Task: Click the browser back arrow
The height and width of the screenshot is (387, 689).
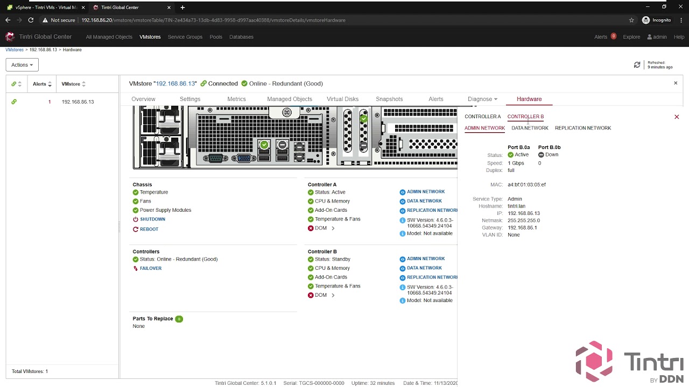Action: (8, 20)
